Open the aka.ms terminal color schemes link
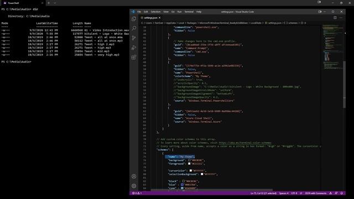This screenshot has width=354, height=199. pyautogui.click(x=245, y=143)
